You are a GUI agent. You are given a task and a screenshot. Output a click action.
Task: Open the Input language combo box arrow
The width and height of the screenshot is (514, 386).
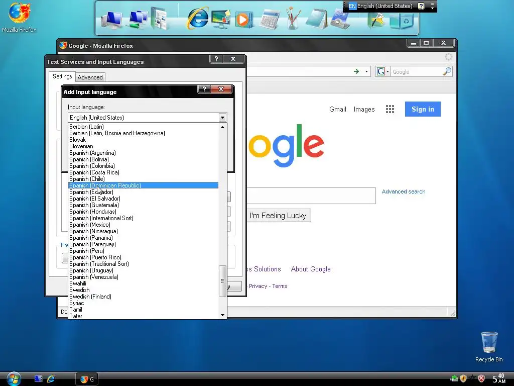pos(222,118)
